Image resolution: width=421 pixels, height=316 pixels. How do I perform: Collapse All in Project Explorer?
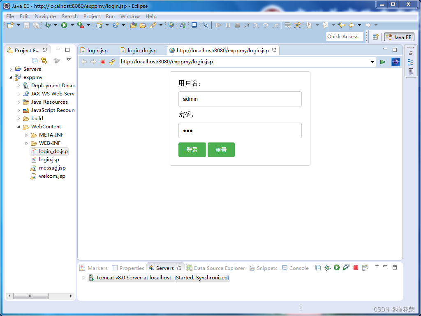tap(35, 60)
